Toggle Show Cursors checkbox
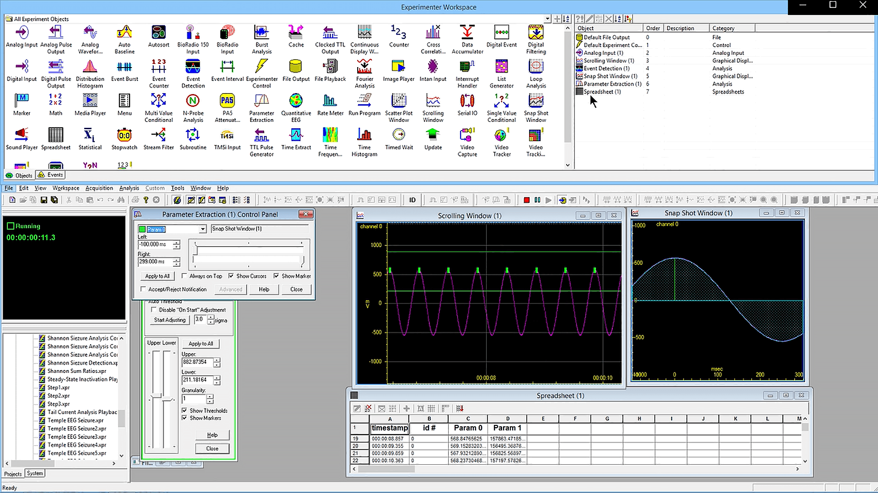Image resolution: width=878 pixels, height=493 pixels. (231, 276)
